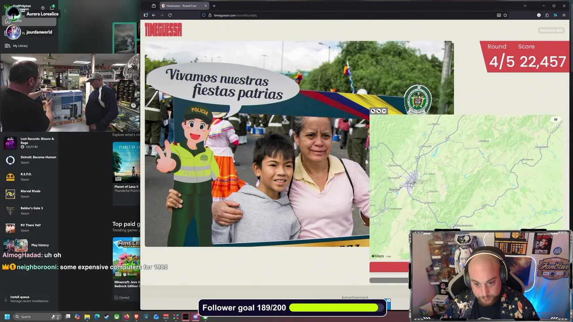The height and width of the screenshot is (322, 573).
Task: Open Copilot from the taskbar
Action: point(77,317)
